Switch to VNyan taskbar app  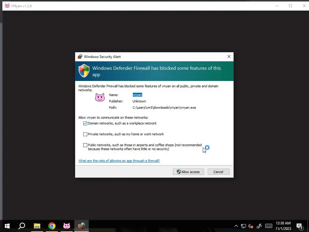click(x=67, y=226)
